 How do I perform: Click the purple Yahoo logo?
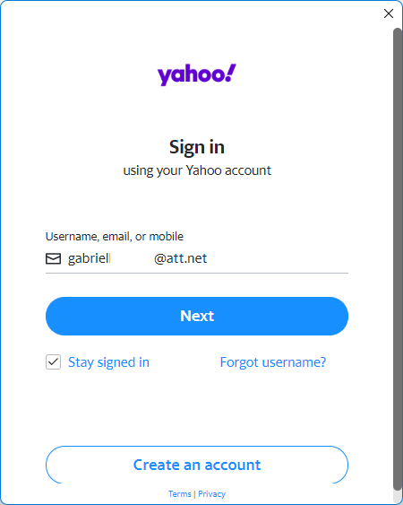(x=197, y=74)
